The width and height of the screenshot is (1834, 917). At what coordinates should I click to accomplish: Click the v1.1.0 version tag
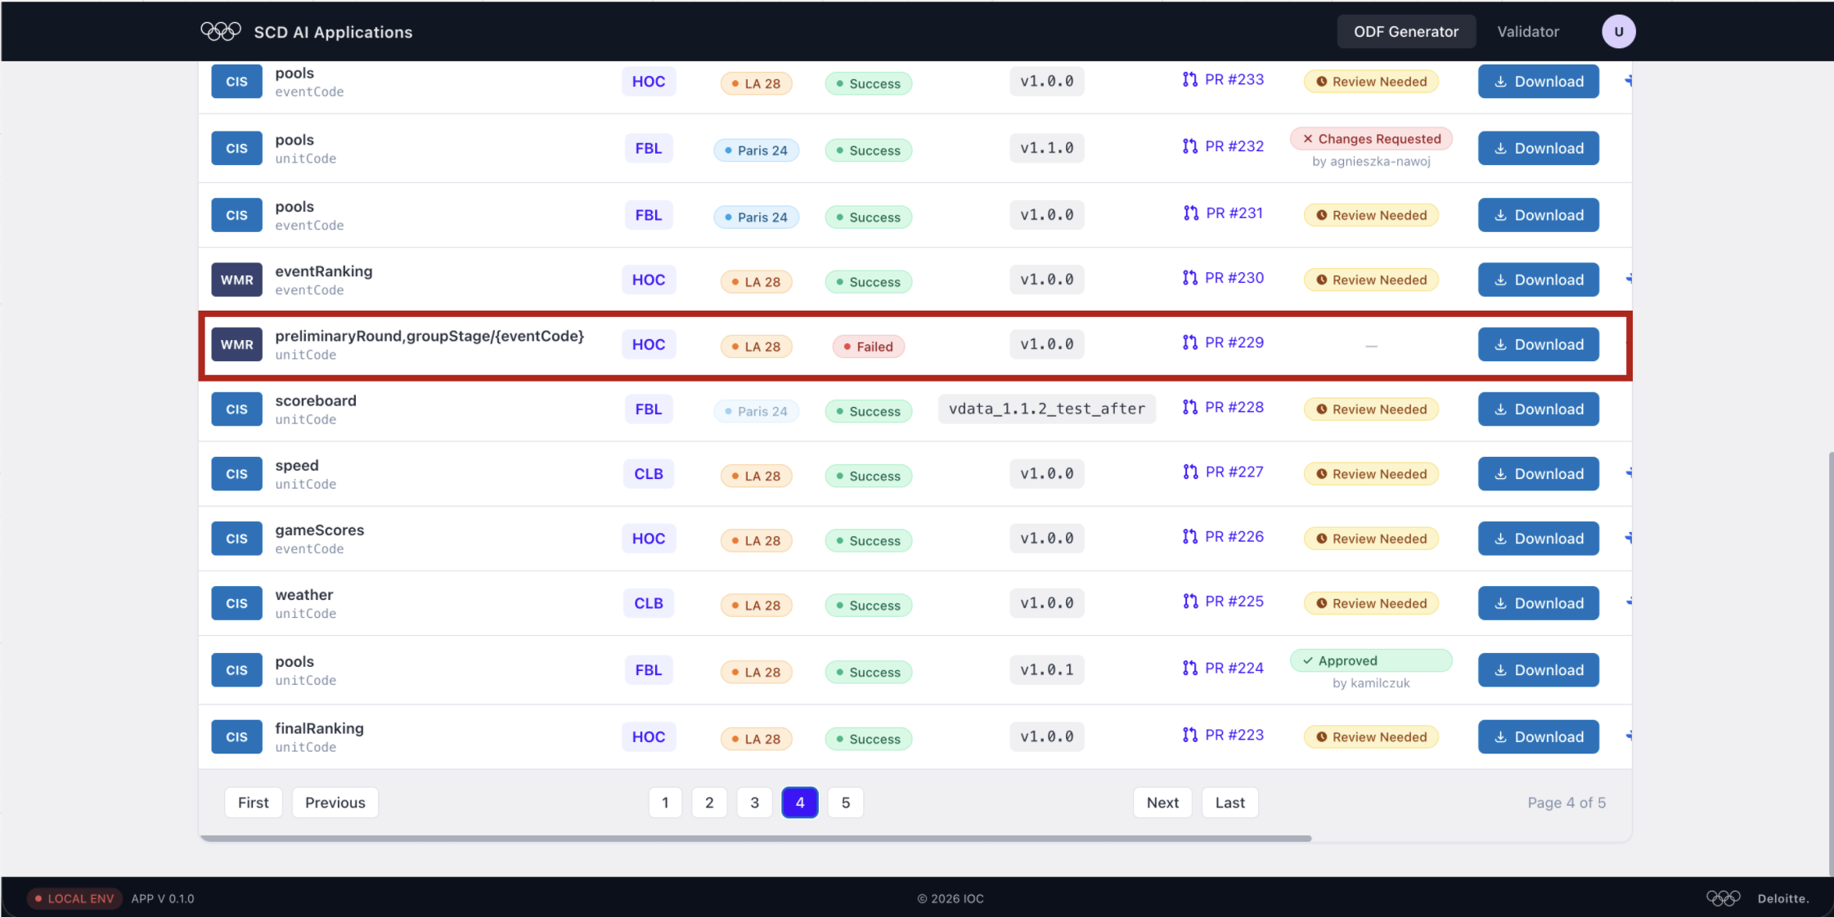tap(1046, 148)
